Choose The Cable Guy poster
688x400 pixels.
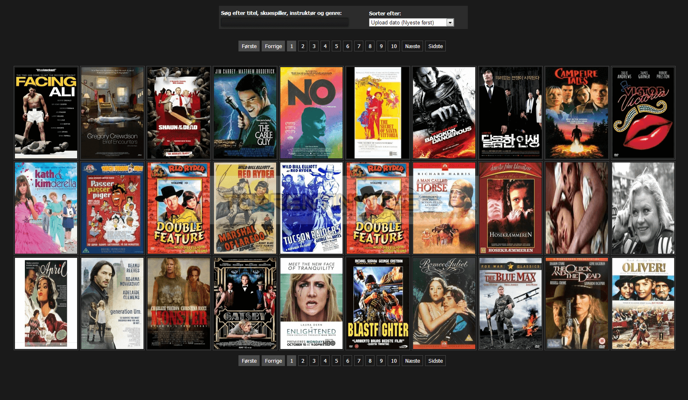(x=245, y=113)
